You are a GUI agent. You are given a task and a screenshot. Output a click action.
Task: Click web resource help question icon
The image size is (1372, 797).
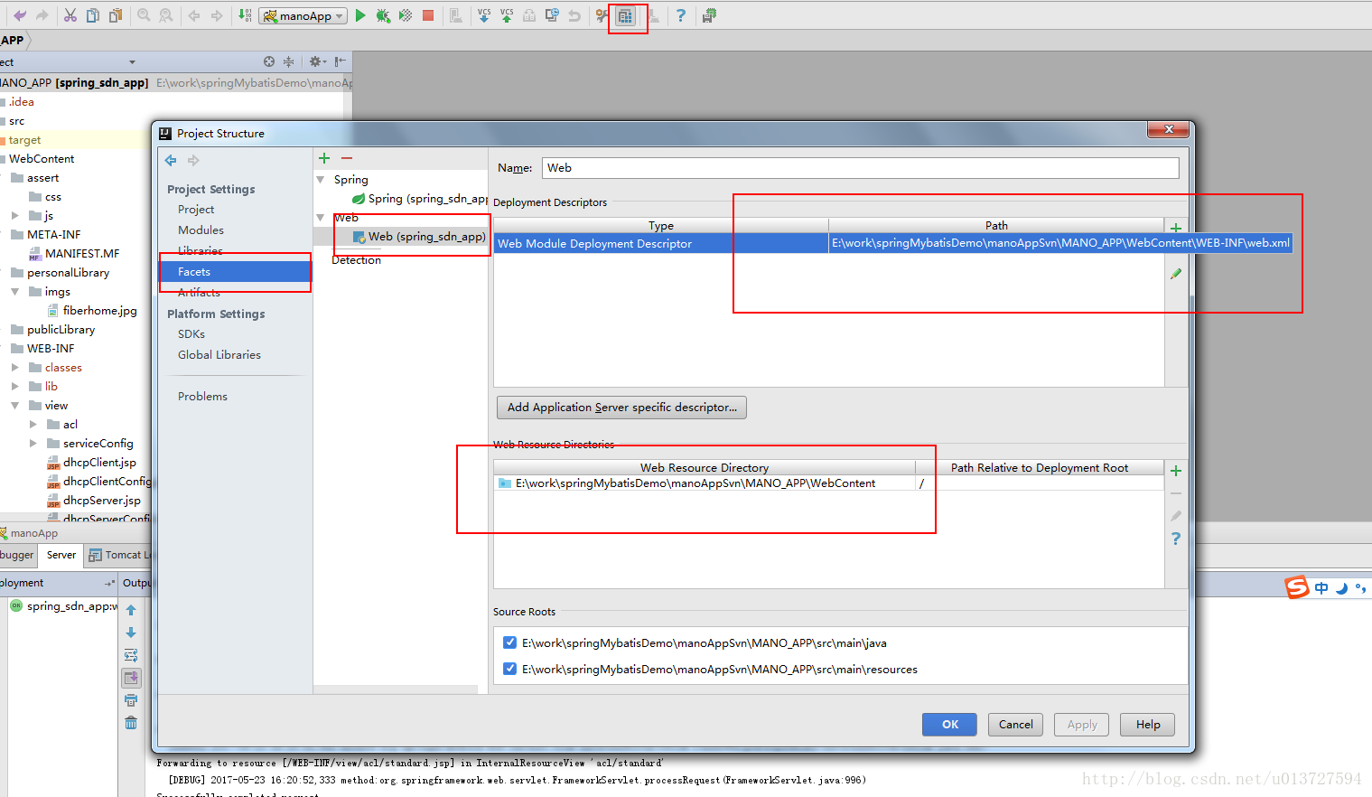[1176, 539]
